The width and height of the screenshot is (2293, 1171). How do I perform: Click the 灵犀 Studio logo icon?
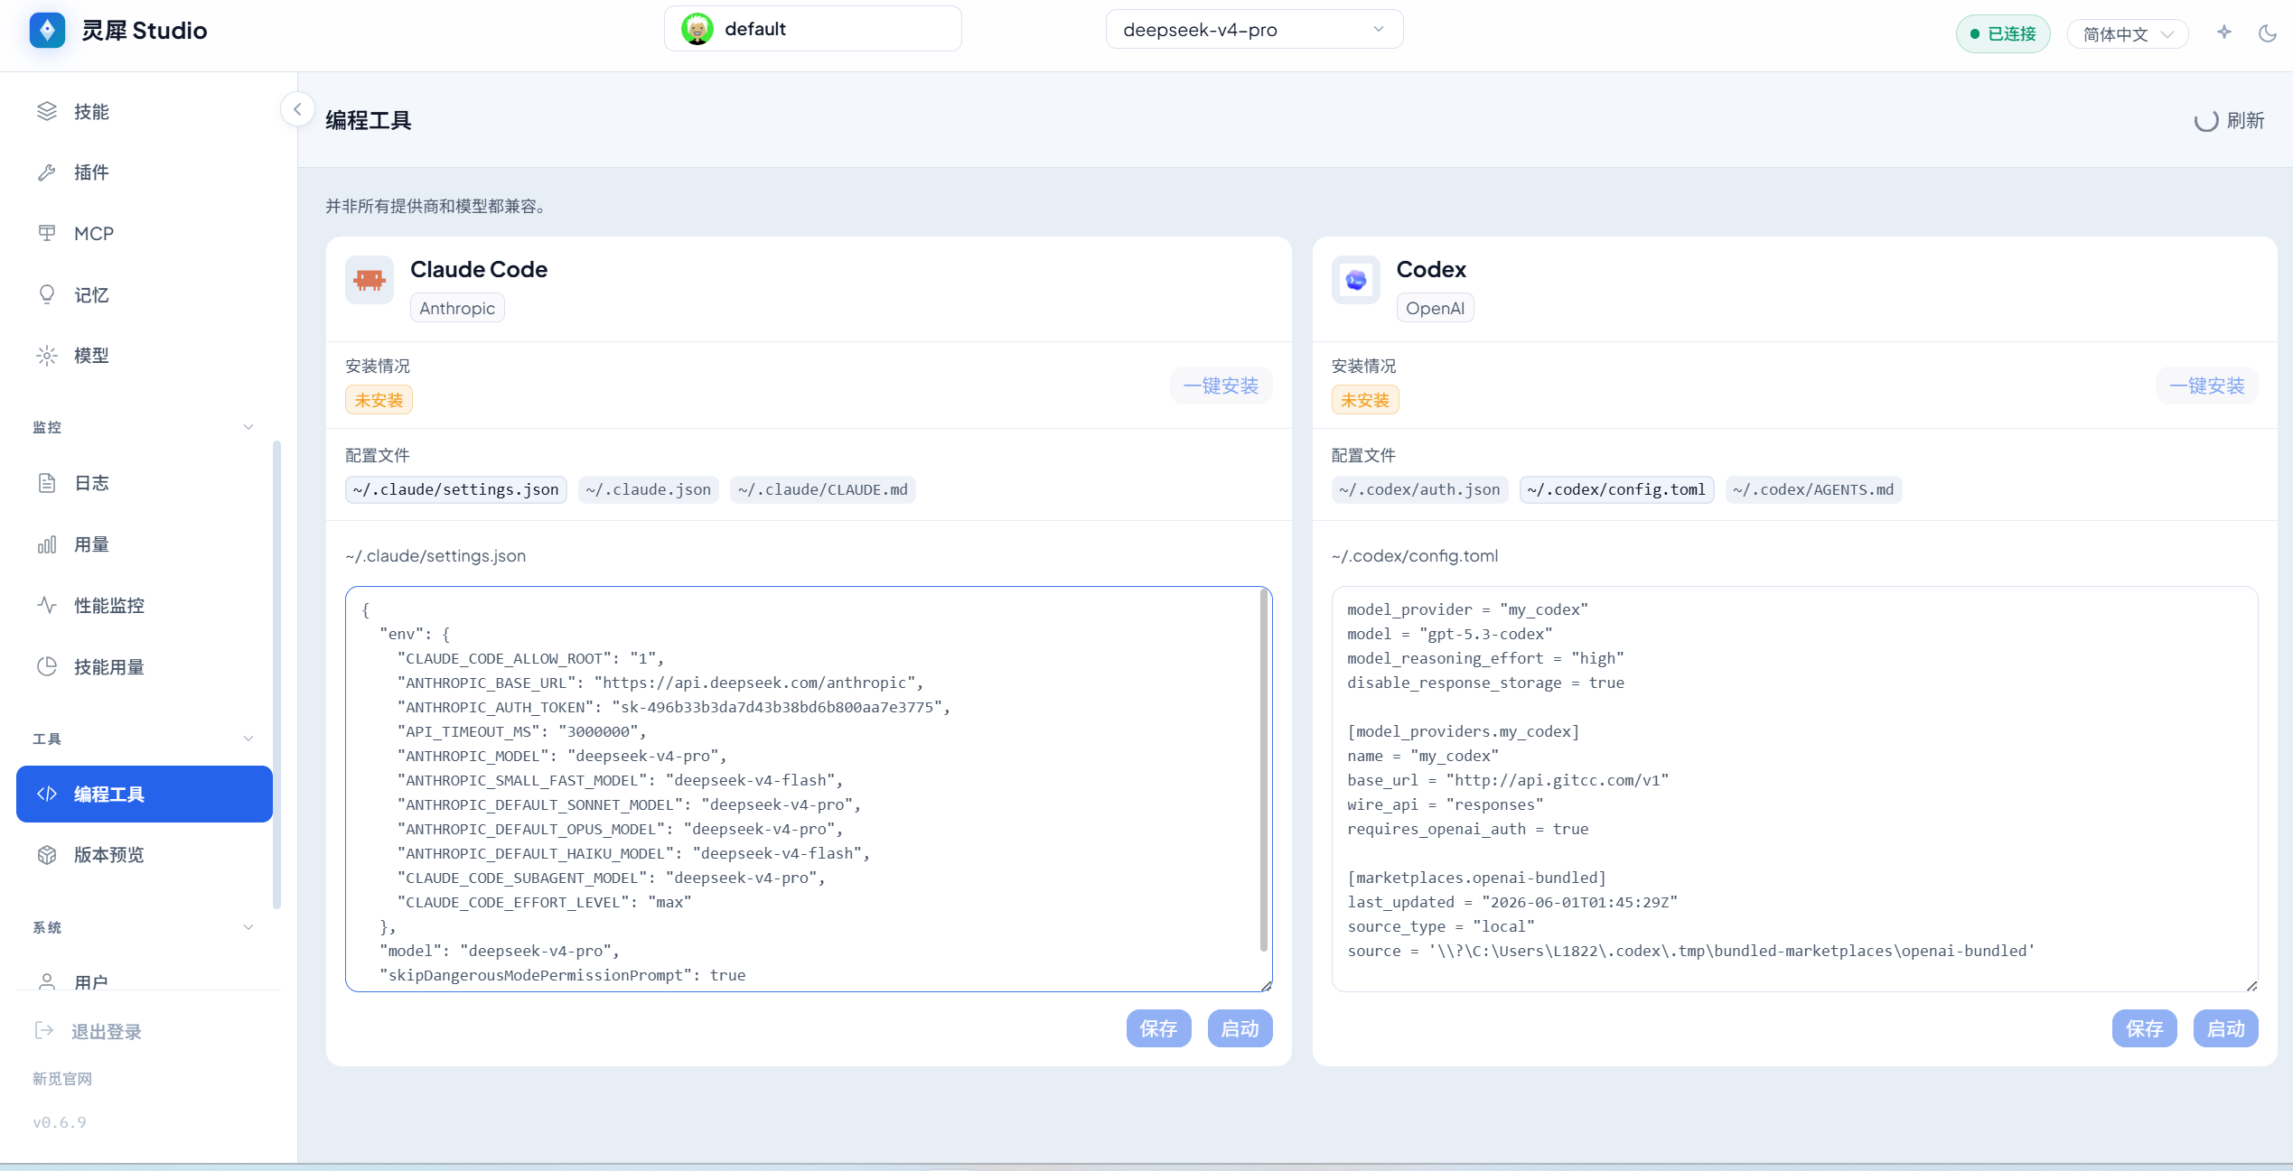[x=47, y=30]
